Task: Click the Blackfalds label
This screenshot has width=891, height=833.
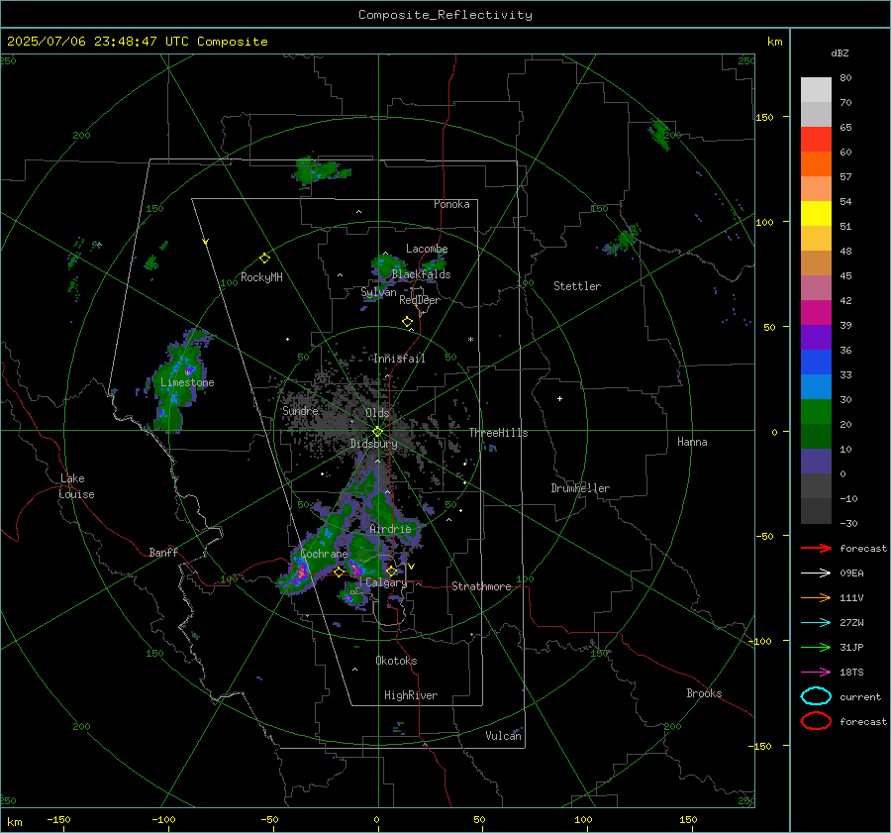Action: click(x=421, y=274)
